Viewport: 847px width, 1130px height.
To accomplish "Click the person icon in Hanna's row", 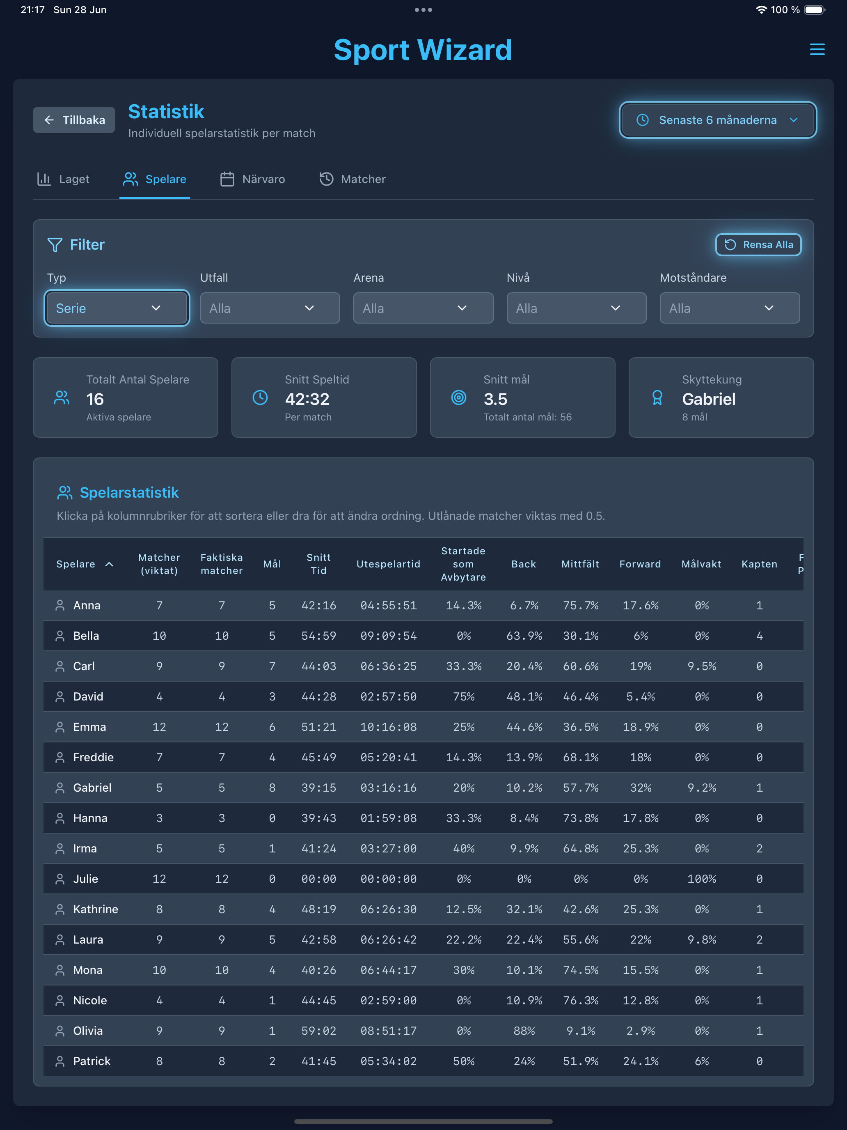I will pos(60,818).
